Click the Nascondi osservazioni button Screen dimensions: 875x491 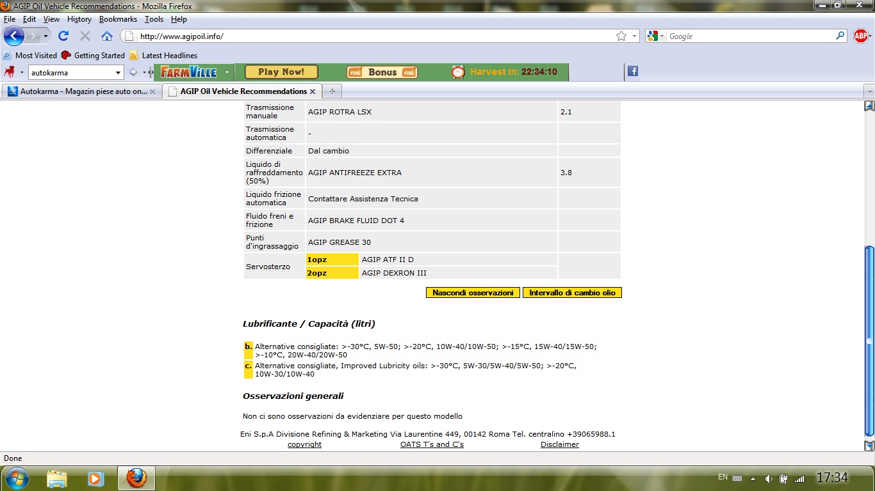pos(473,293)
